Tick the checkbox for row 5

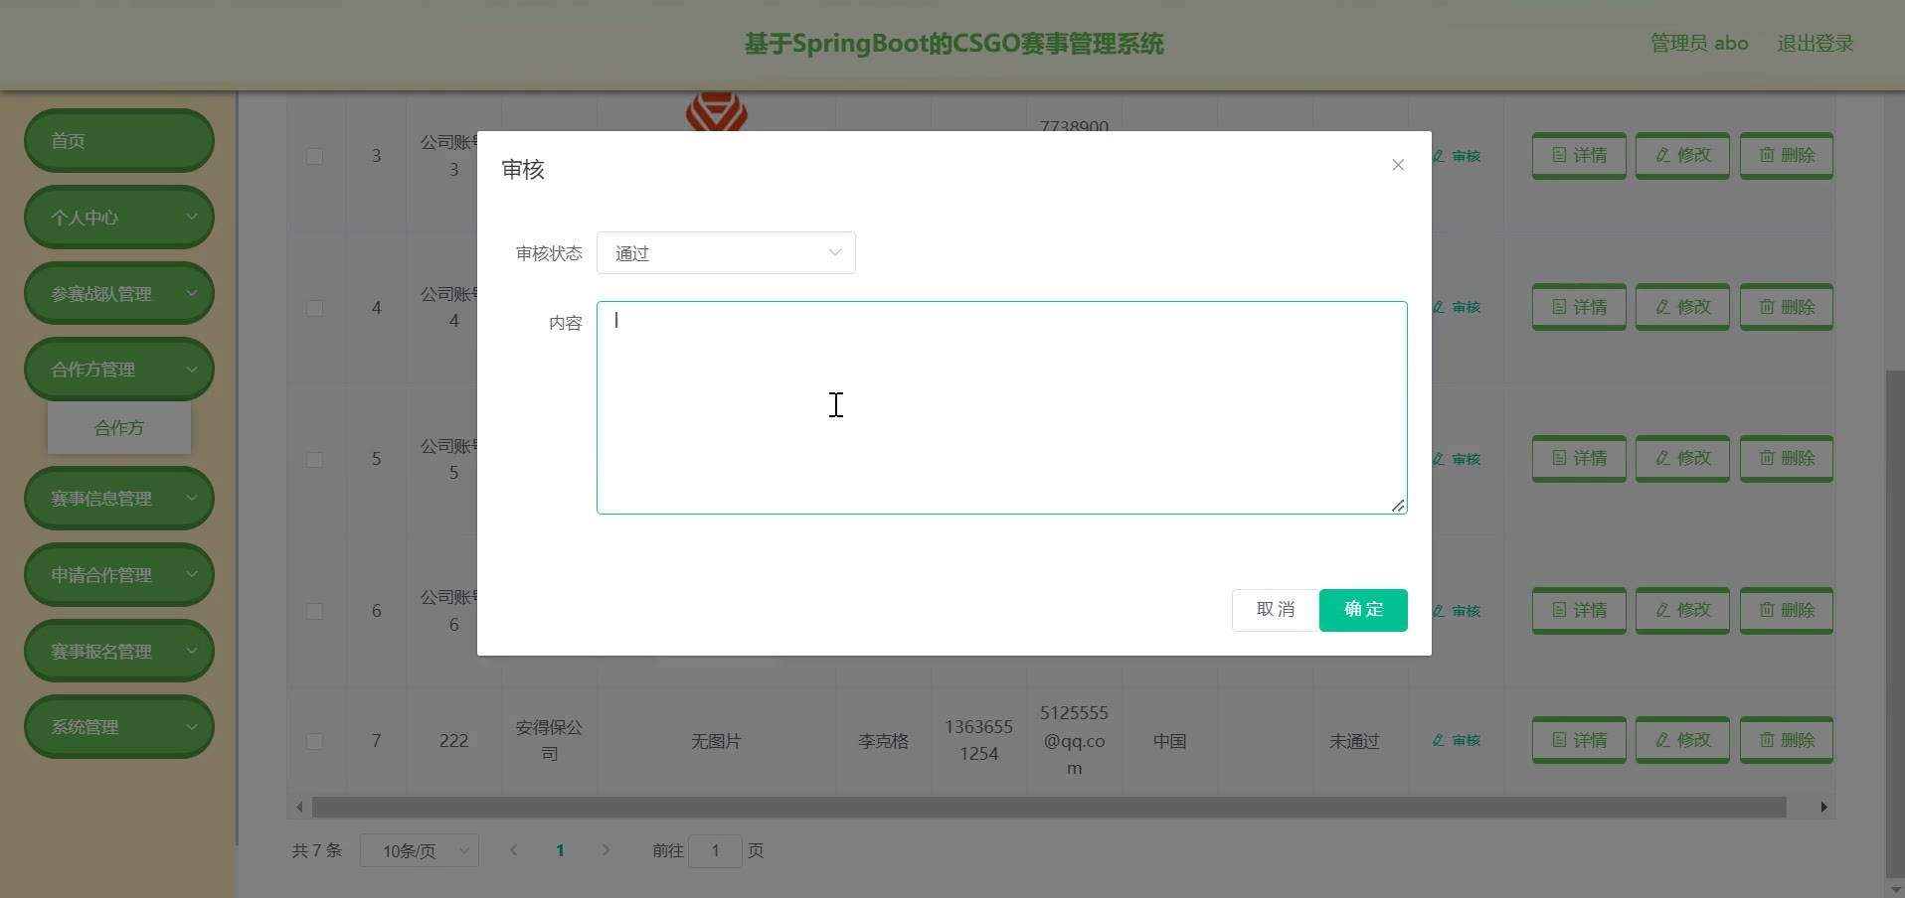(x=314, y=459)
